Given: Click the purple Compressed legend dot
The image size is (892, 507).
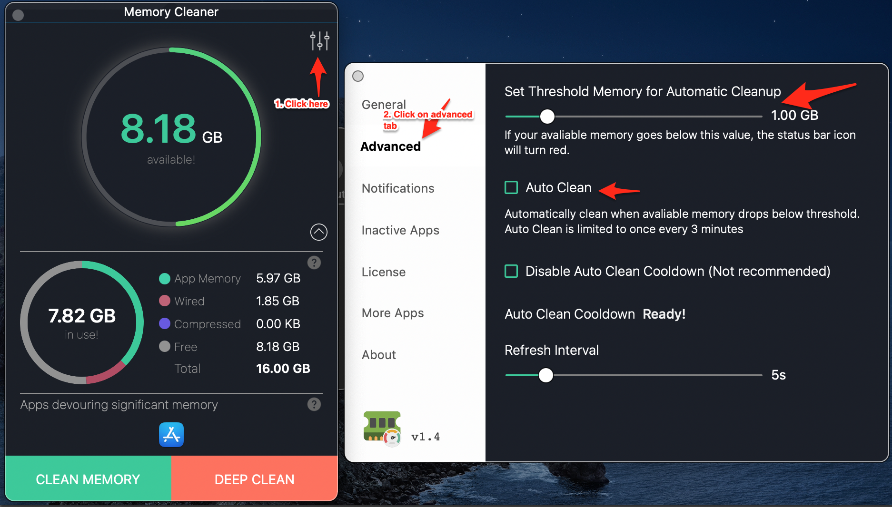Looking at the screenshot, I should (165, 323).
